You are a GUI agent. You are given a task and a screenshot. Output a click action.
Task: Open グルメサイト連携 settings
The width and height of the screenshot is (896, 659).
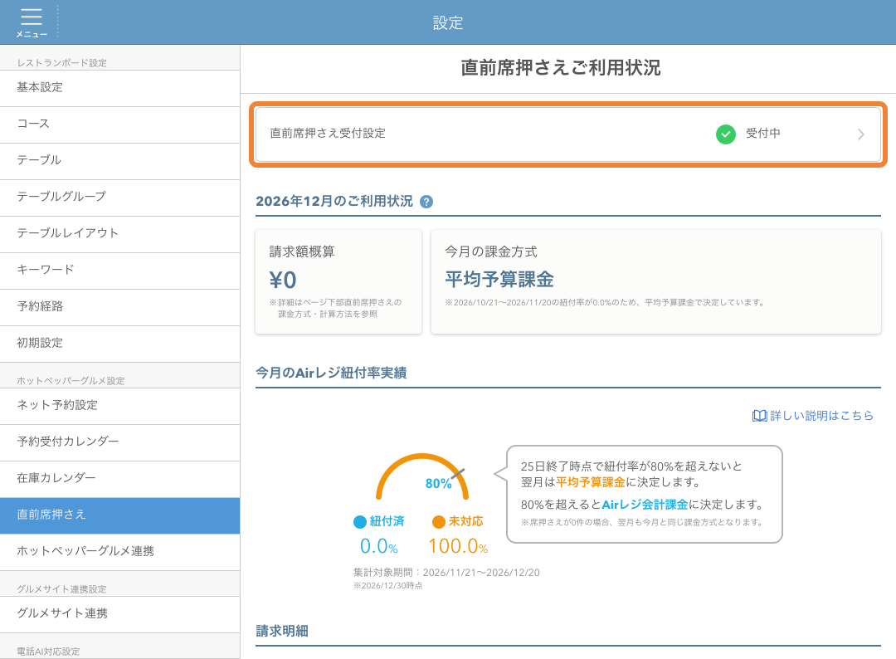(120, 614)
